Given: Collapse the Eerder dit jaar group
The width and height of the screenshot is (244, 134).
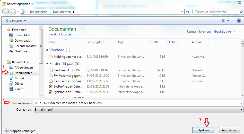Looking at the screenshot, I should tap(47, 64).
